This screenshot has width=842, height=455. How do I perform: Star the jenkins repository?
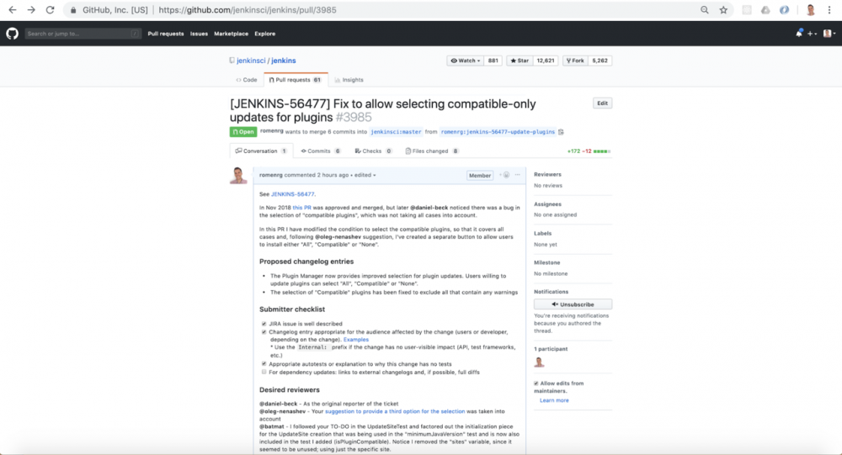pyautogui.click(x=520, y=61)
